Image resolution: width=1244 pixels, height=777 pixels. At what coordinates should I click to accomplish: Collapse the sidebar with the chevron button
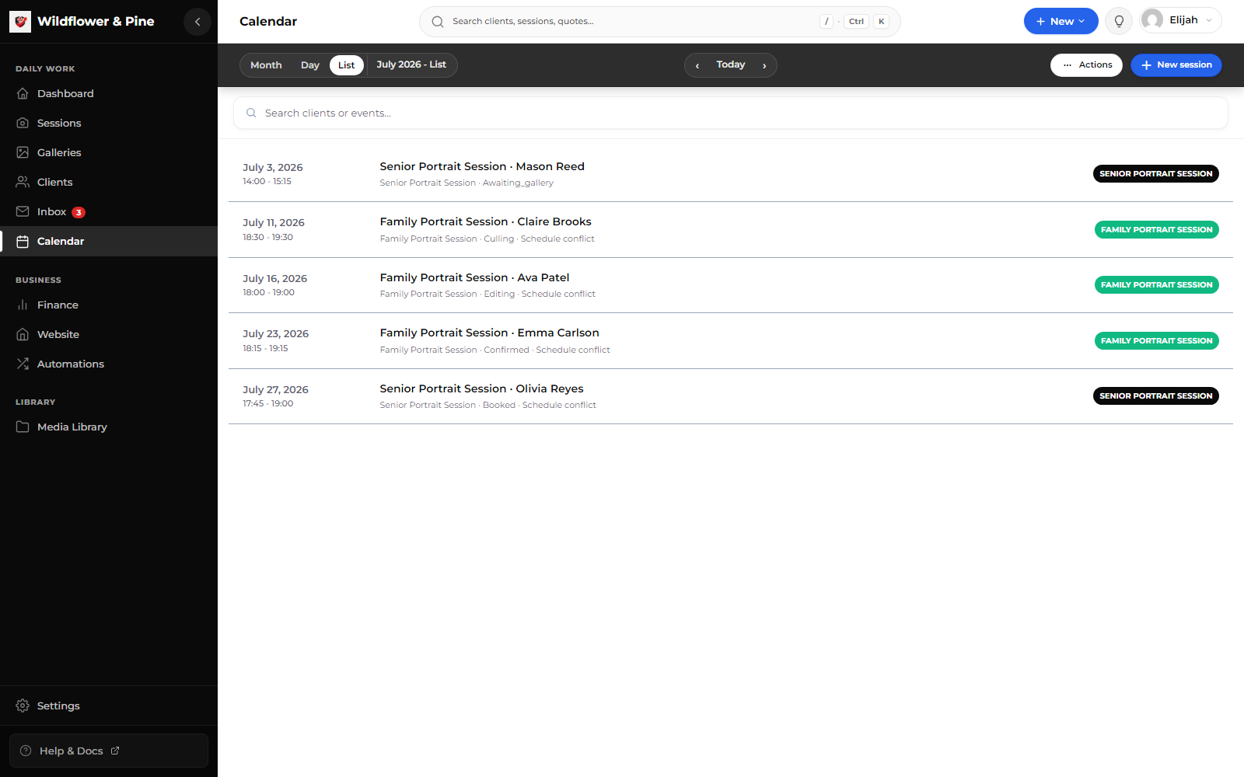point(197,22)
